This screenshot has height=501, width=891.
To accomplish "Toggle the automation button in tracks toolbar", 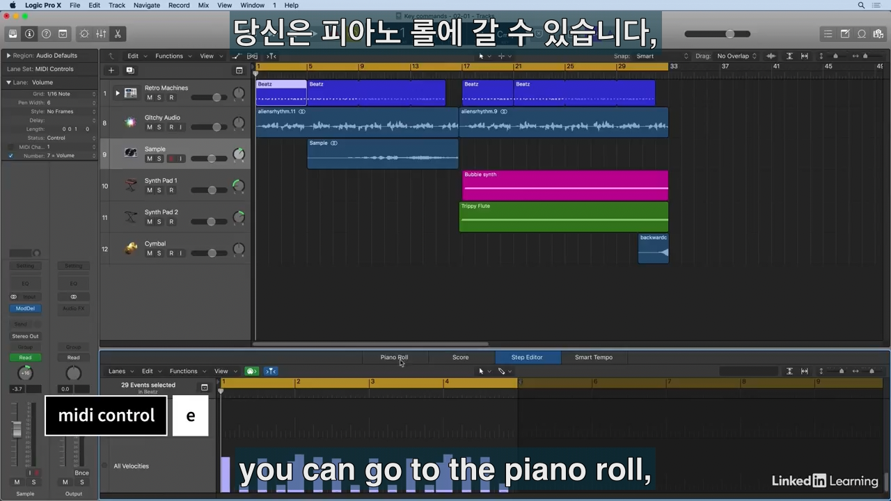I will [x=237, y=56].
